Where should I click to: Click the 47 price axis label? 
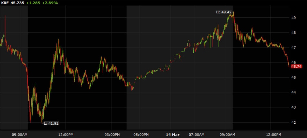point(293,47)
